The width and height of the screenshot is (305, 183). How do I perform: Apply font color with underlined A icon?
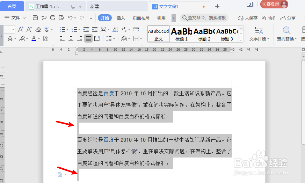coord(34,38)
